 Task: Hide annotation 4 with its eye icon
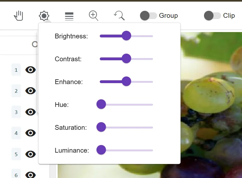coord(30,133)
